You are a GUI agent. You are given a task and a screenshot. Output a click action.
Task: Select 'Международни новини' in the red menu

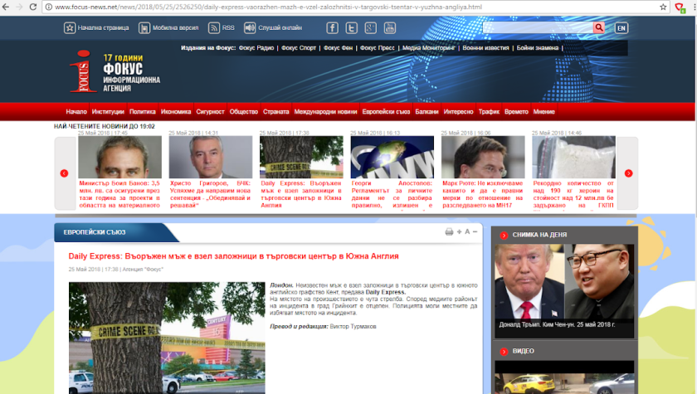325,111
